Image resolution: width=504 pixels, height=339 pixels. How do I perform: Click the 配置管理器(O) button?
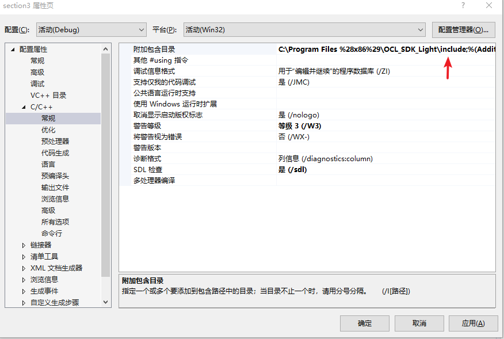click(x=464, y=29)
